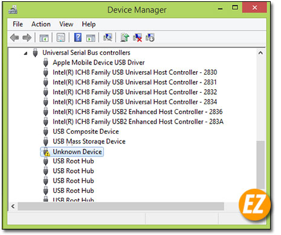Click the Uninstall device icon with red X

pos(137,37)
